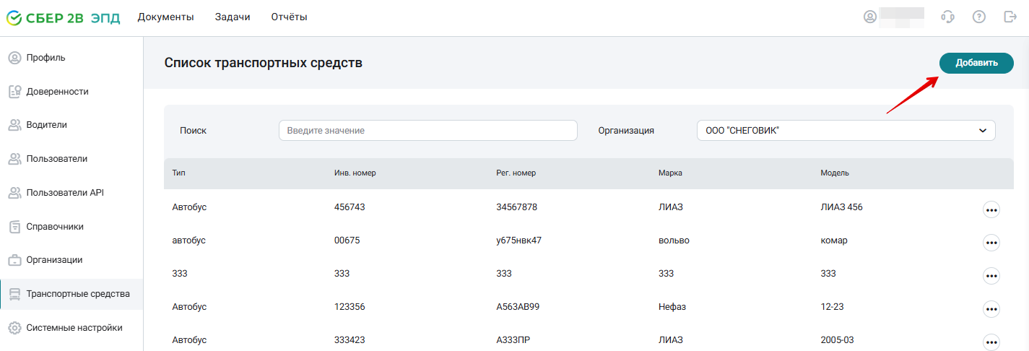Viewport: 1029px width, 351px height.
Task: Click the help question mark icon
Action: pos(979,17)
